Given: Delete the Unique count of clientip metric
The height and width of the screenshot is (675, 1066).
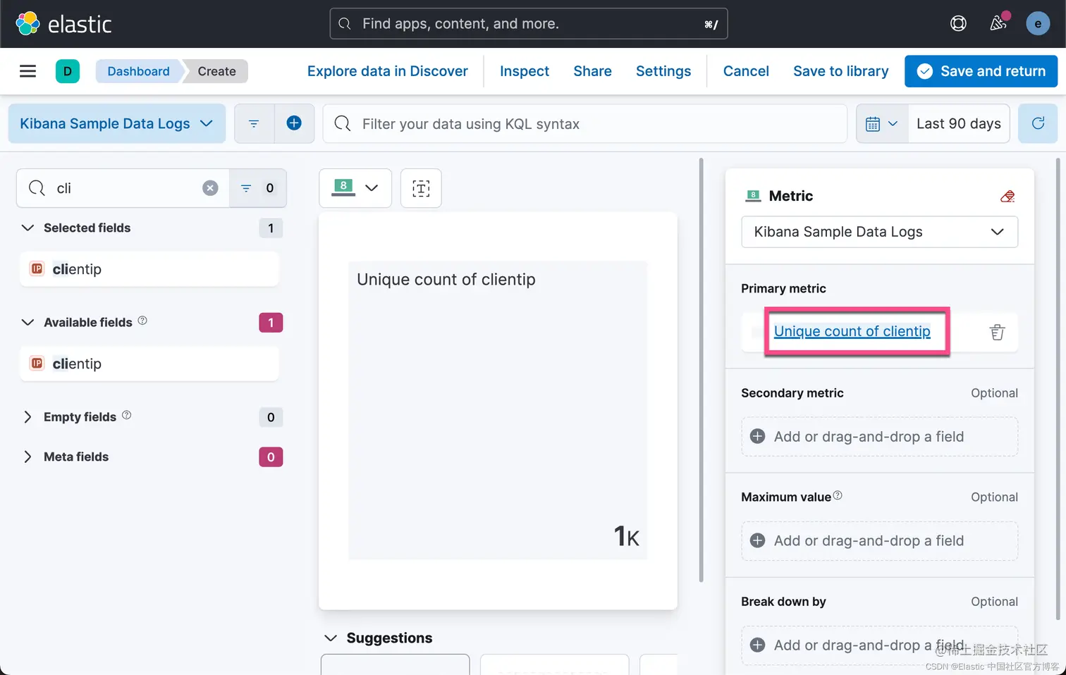Looking at the screenshot, I should pos(997,332).
